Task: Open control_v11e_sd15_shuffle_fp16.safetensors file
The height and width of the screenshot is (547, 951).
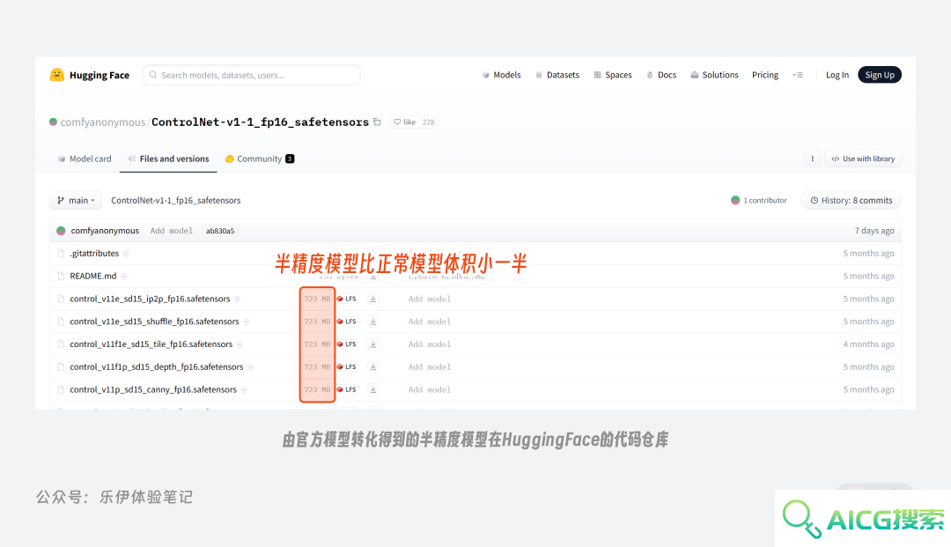Action: click(x=154, y=322)
